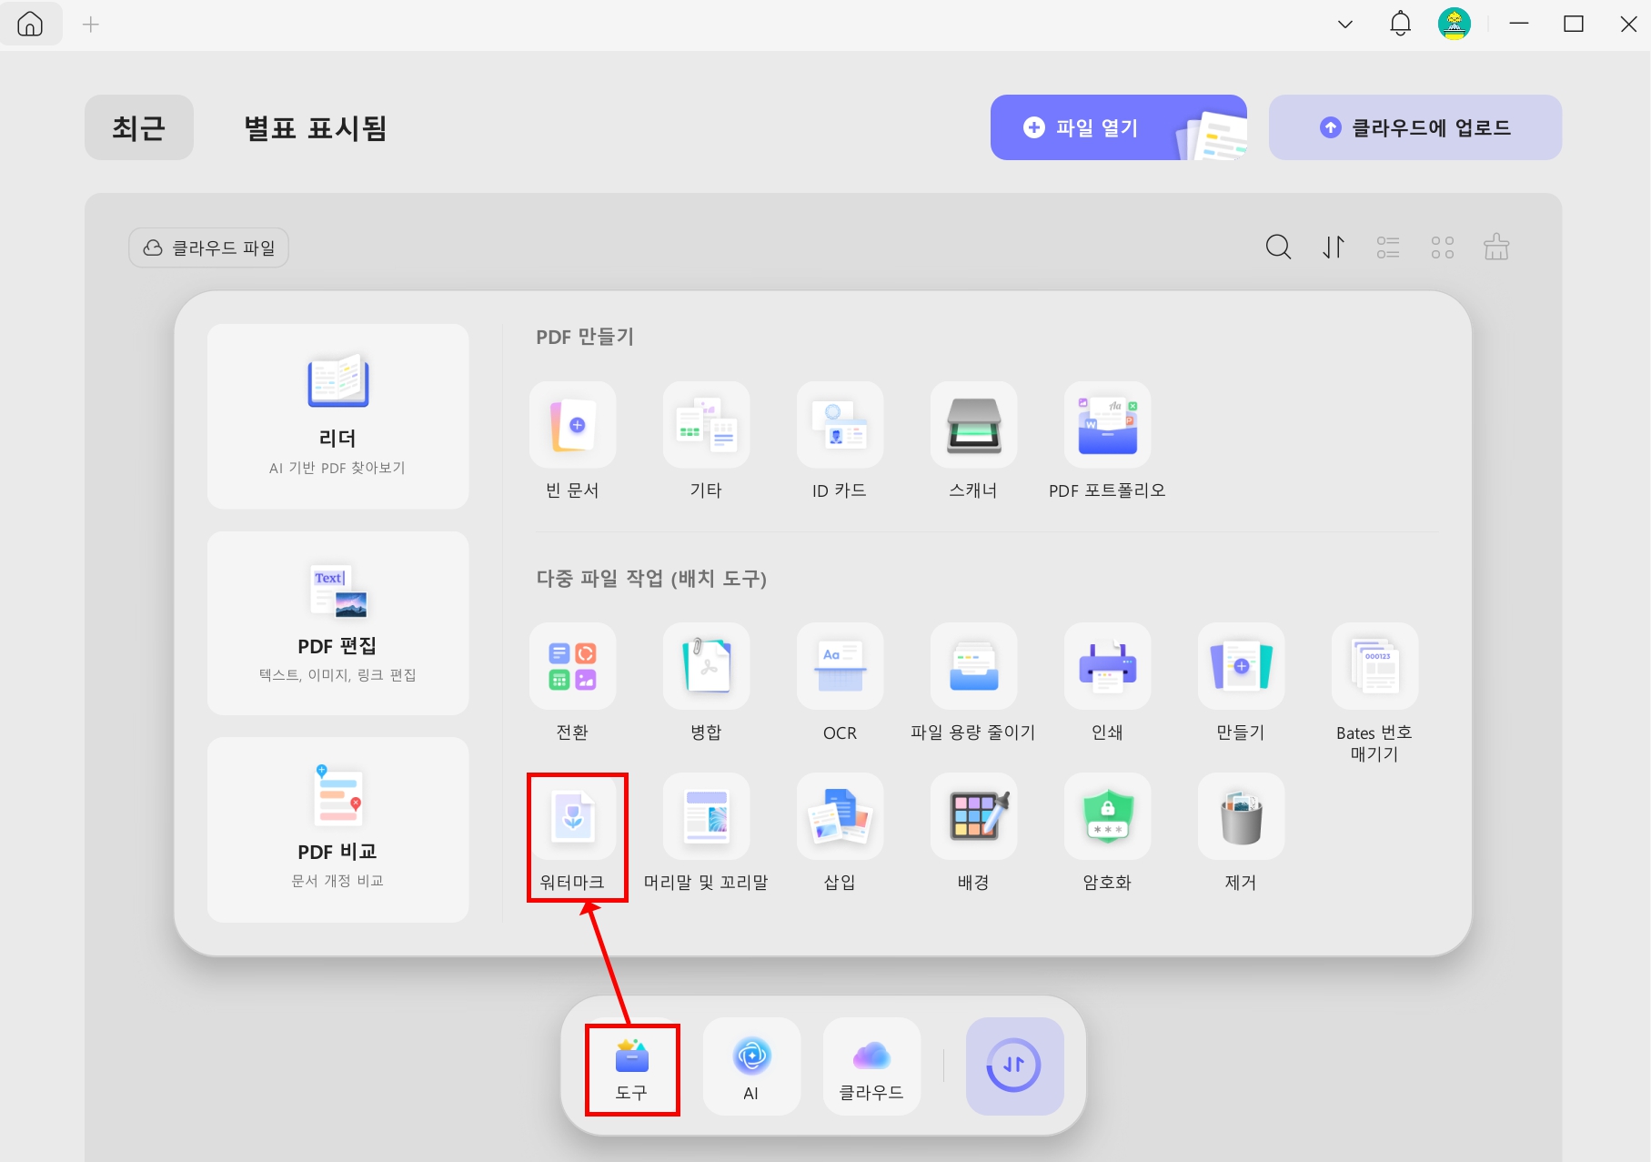Open the 만들기 batch create tool
Viewport: 1651px width, 1162px height.
click(x=1241, y=666)
